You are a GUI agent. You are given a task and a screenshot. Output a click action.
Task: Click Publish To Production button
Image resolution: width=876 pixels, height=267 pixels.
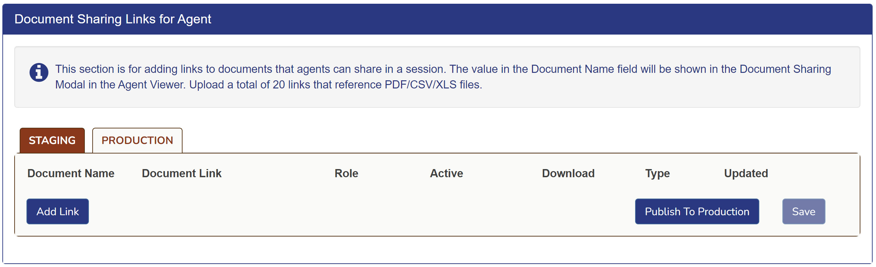tap(697, 211)
